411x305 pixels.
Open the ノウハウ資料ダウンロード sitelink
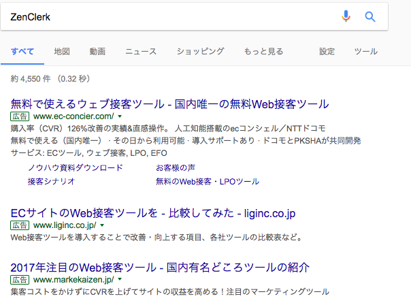coord(76,167)
